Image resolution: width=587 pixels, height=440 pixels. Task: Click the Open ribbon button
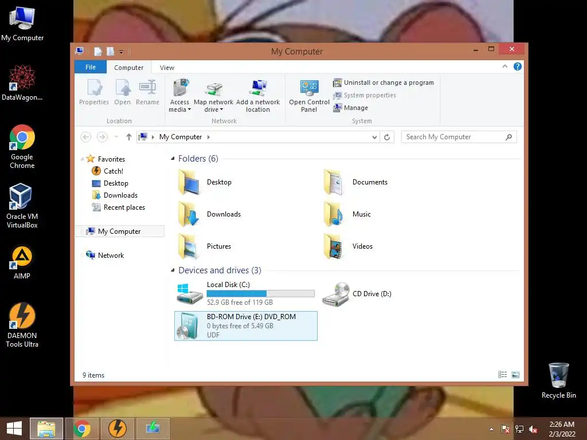coord(123,92)
